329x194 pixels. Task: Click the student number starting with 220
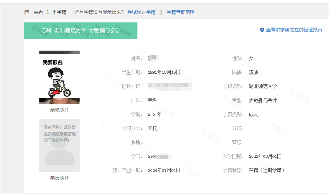pyautogui.click(x=160, y=156)
